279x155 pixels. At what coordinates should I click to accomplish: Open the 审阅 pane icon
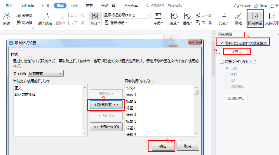(158, 16)
